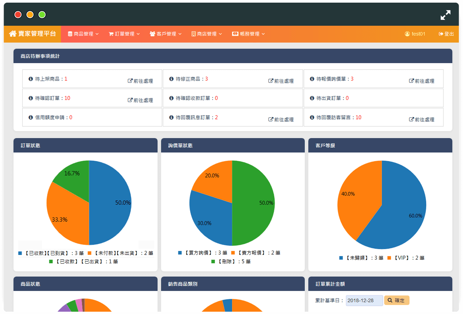Click the 累計基準日 date field
Viewport: 463px width, 314px height.
(x=364, y=300)
